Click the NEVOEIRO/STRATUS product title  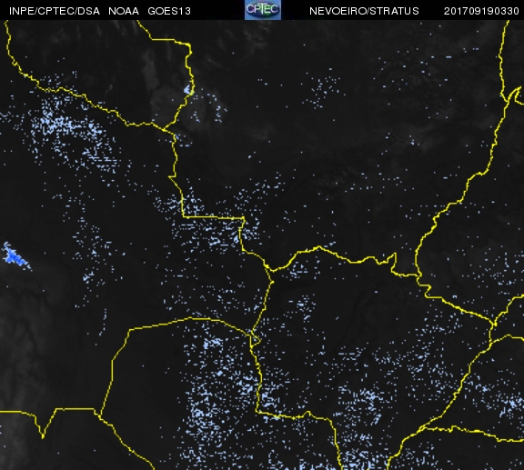pyautogui.click(x=364, y=11)
